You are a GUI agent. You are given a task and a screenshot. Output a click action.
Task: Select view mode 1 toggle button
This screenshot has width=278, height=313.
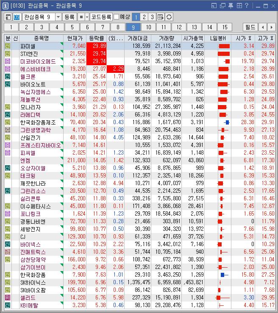coord(136,17)
